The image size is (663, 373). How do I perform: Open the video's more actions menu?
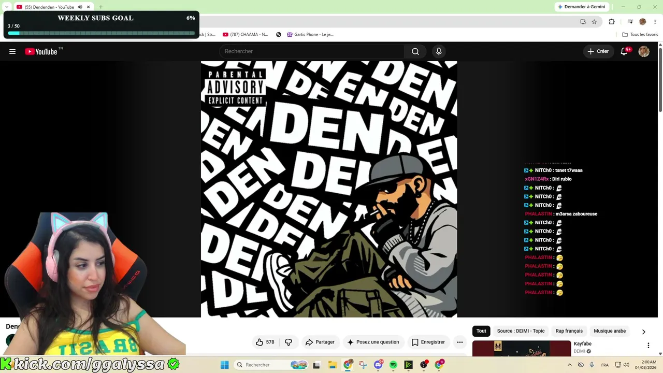click(459, 342)
